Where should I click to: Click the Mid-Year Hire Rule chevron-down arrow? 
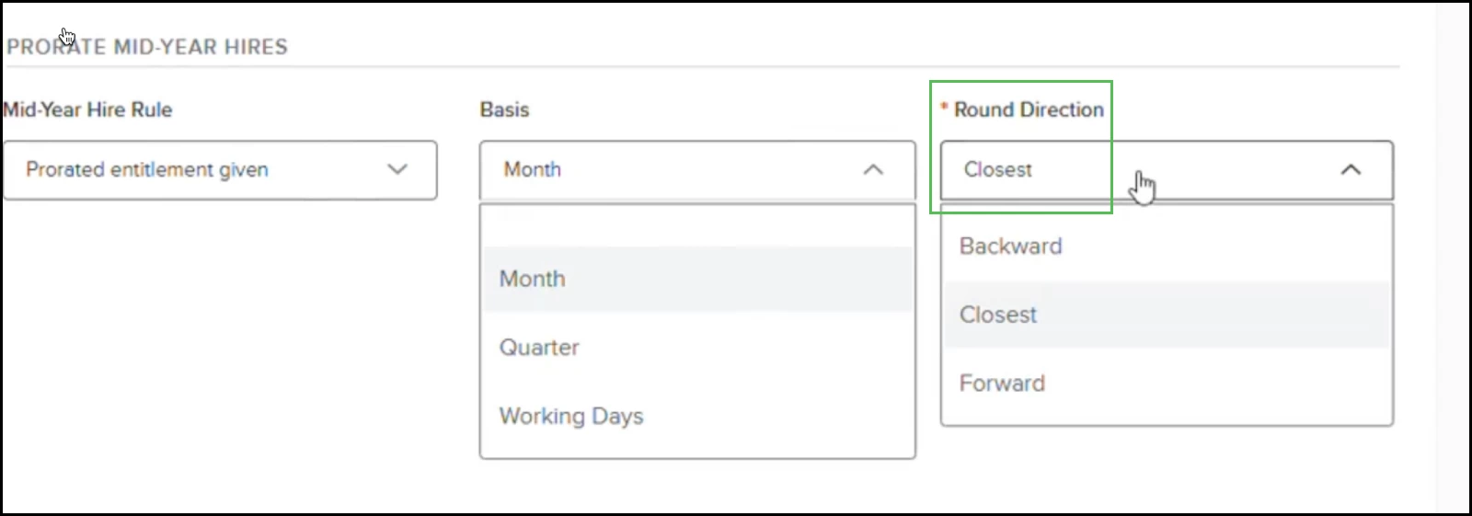pos(397,169)
